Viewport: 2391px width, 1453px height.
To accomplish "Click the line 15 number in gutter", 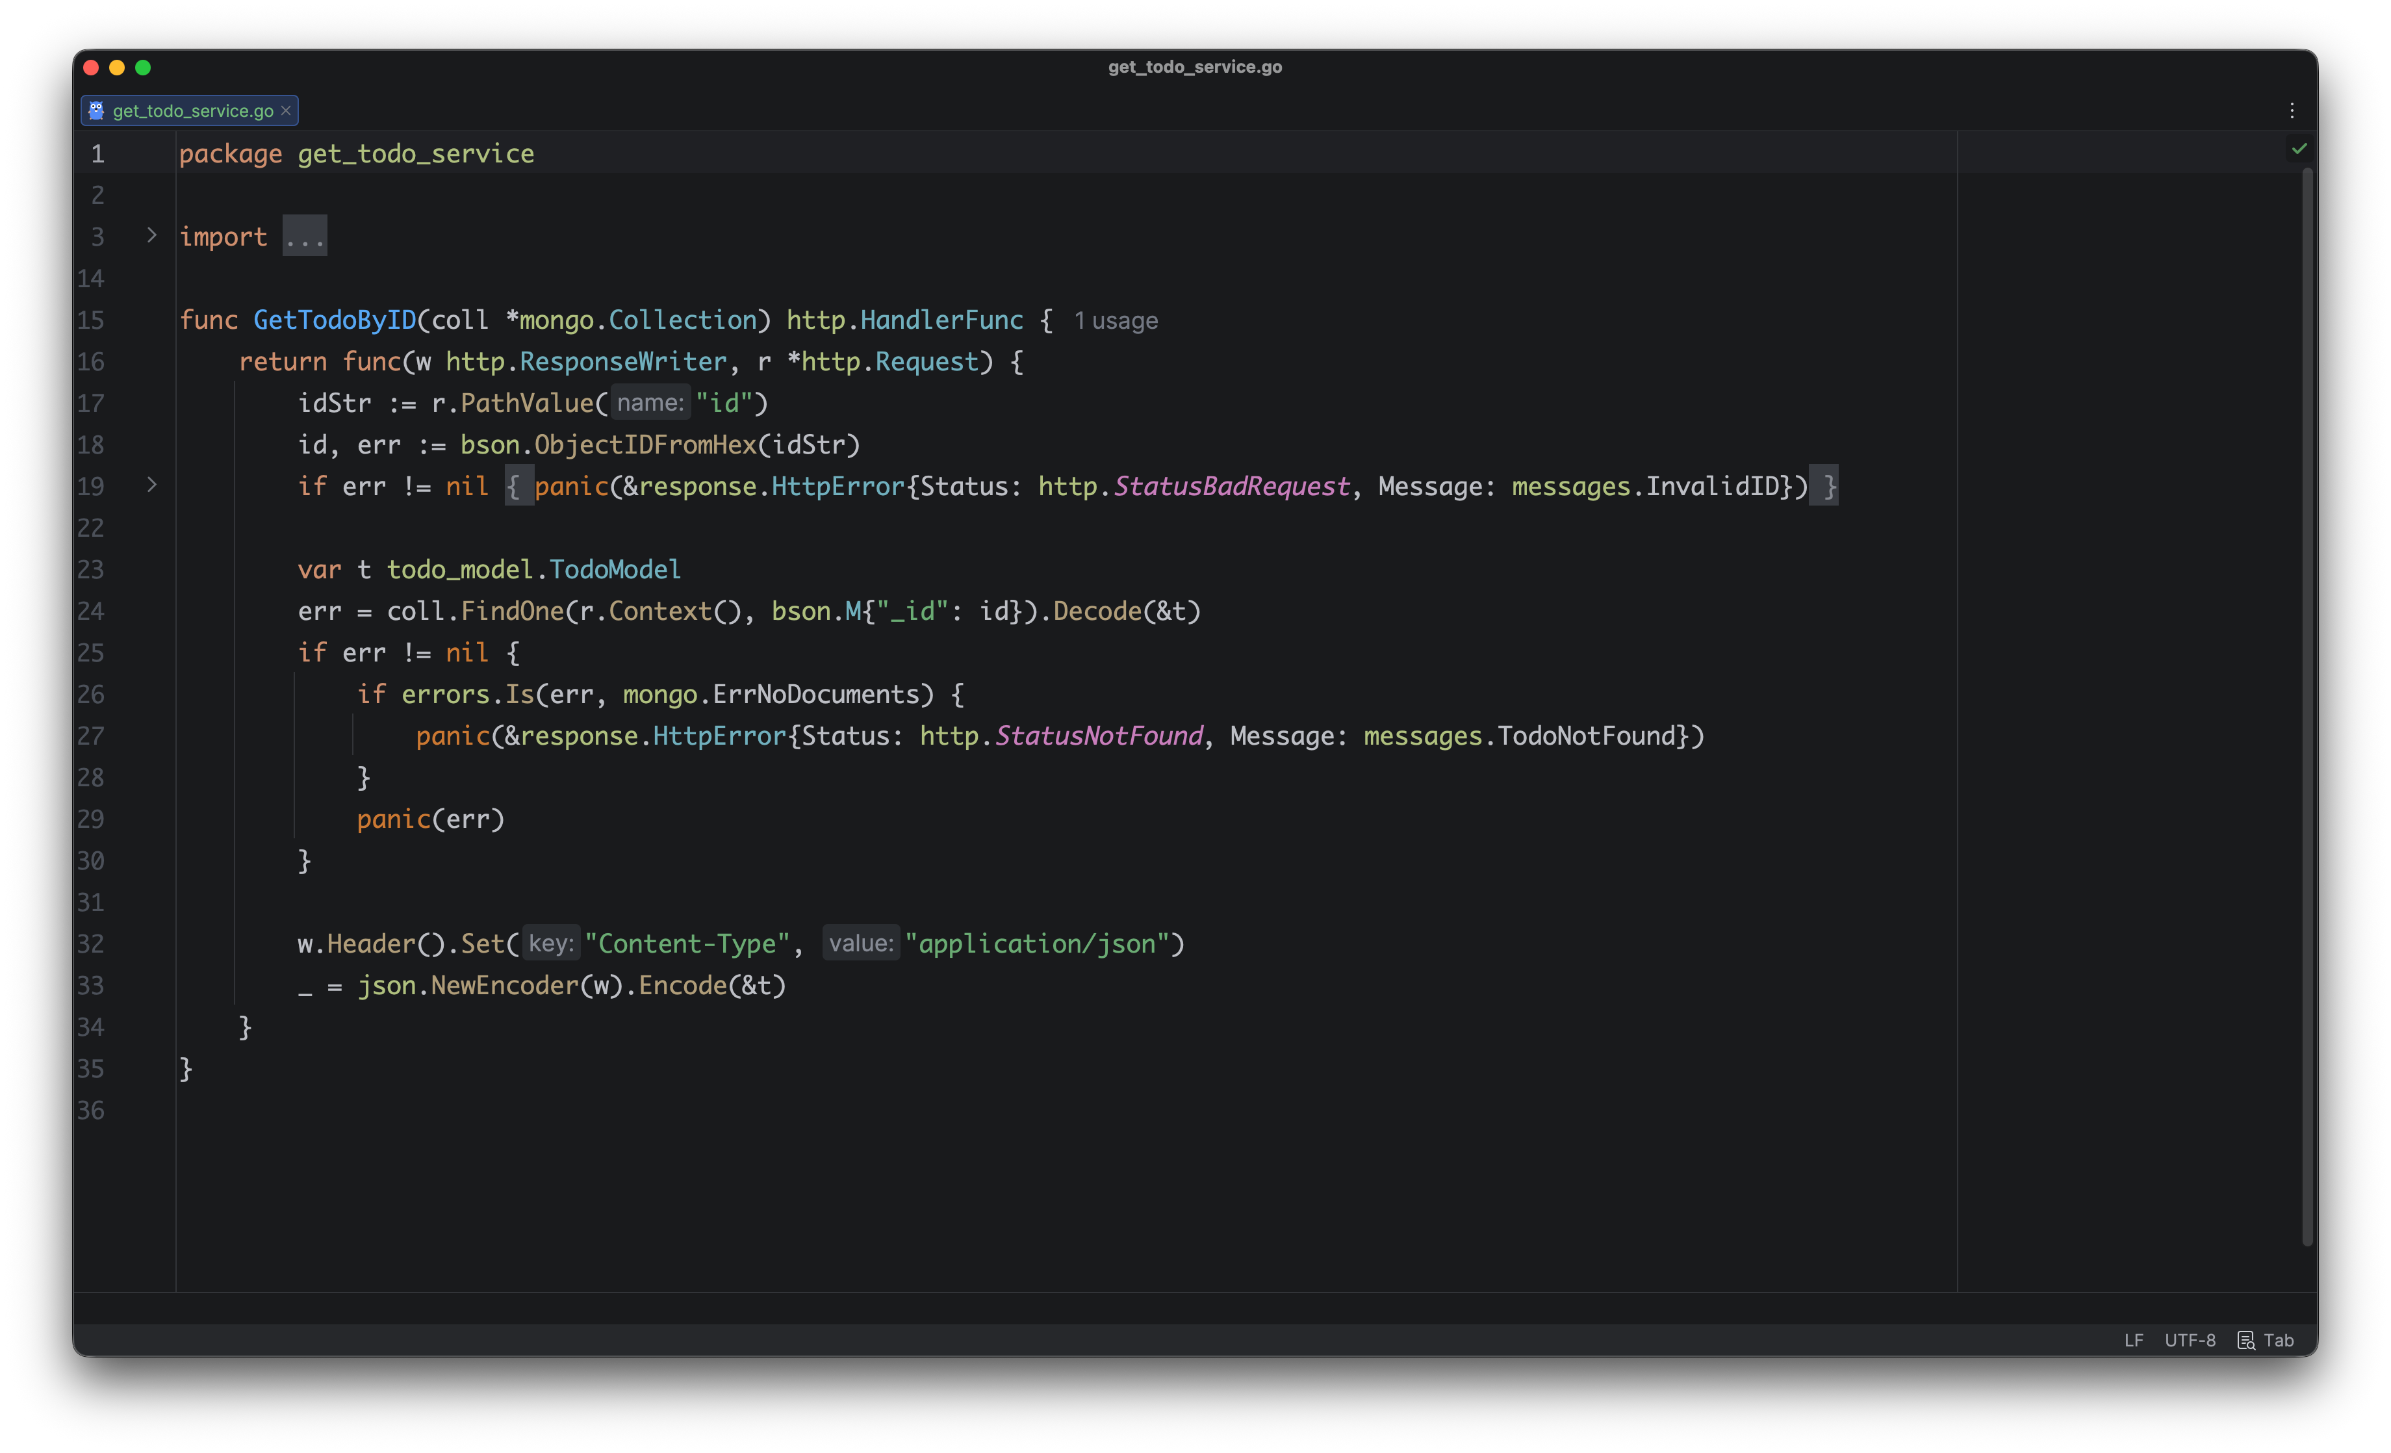I will tap(91, 320).
